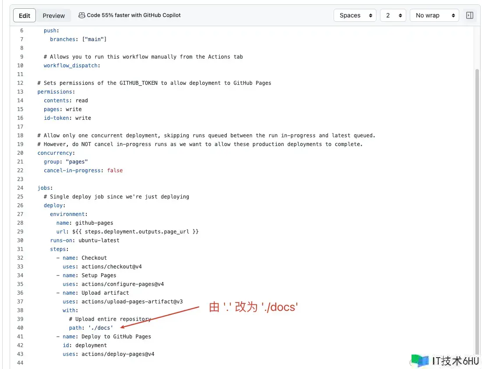Open the indent size dropdown showing 2
482x369 pixels.
393,15
